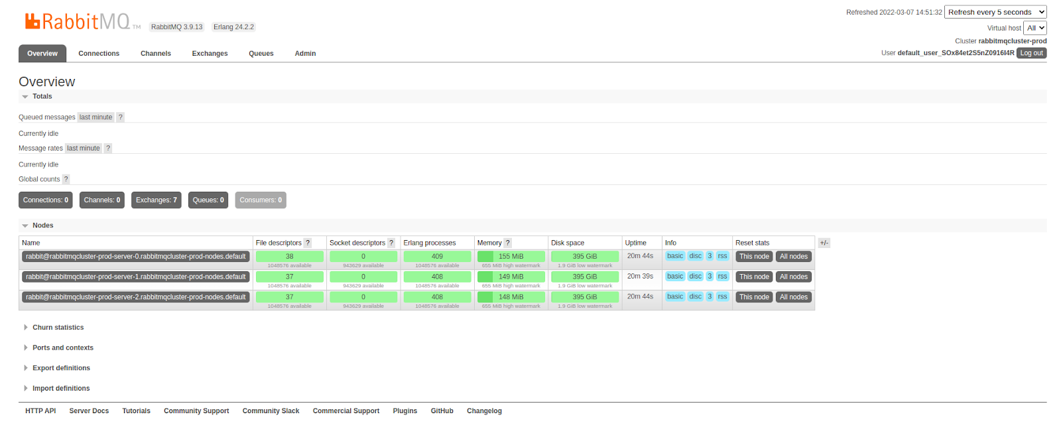This screenshot has width=1061, height=447.
Task: Change Message rates last minute range
Action: tap(84, 149)
